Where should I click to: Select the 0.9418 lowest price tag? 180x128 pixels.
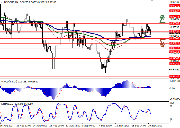tap(174, 76)
